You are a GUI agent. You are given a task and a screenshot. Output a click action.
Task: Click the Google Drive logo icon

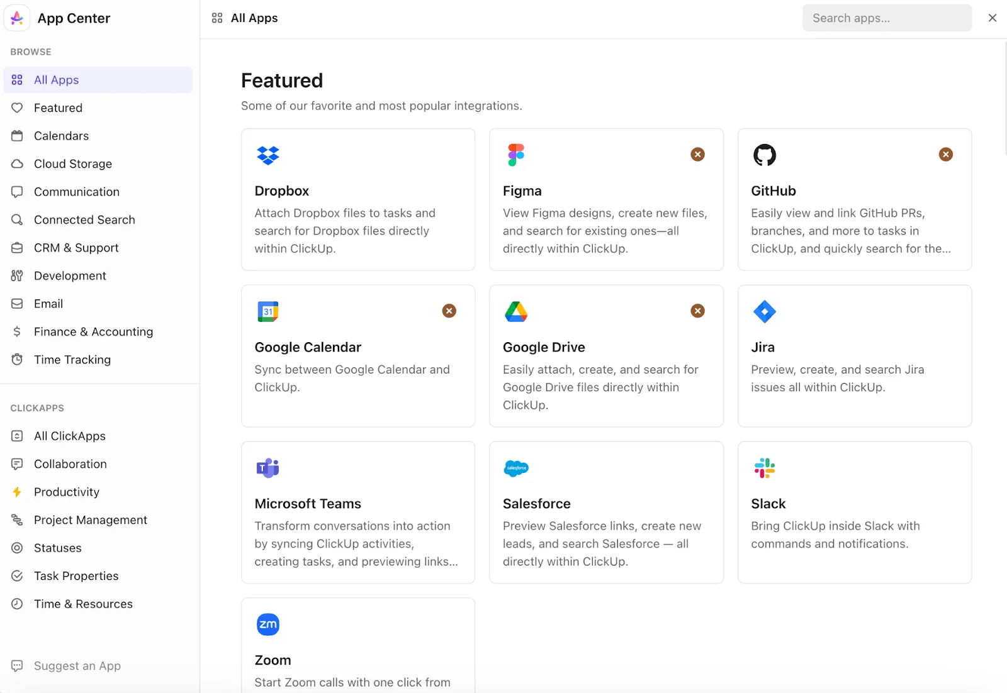pyautogui.click(x=516, y=311)
